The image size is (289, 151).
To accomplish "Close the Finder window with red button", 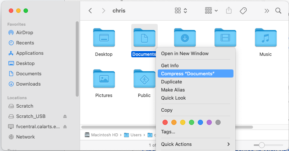I will pos(11,11).
